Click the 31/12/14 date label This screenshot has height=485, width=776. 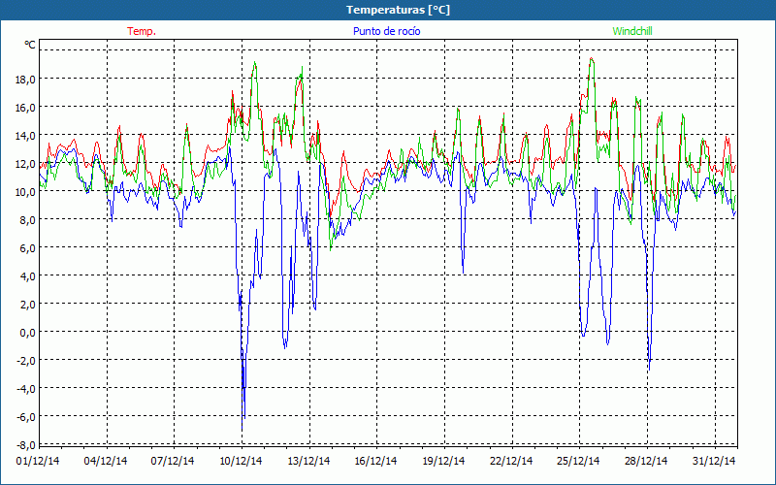coord(714,461)
